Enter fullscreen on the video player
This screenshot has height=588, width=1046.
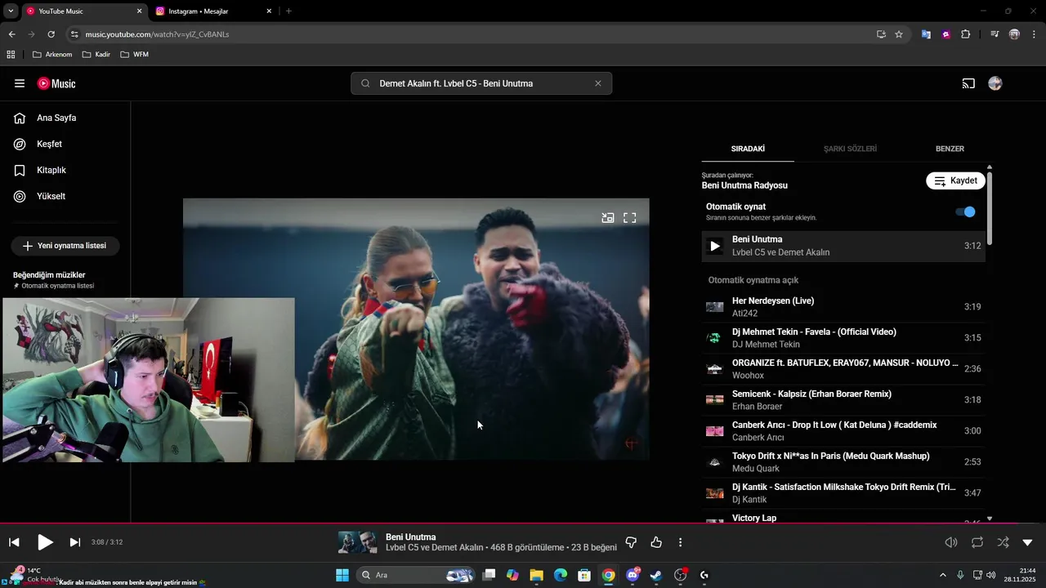click(x=630, y=218)
